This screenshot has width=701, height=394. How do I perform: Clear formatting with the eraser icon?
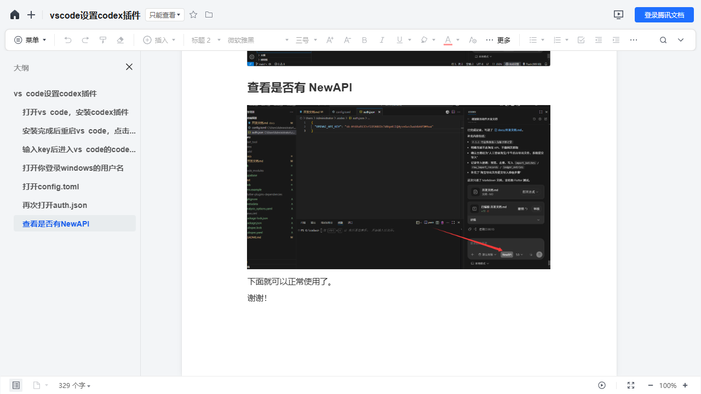pyautogui.click(x=120, y=40)
